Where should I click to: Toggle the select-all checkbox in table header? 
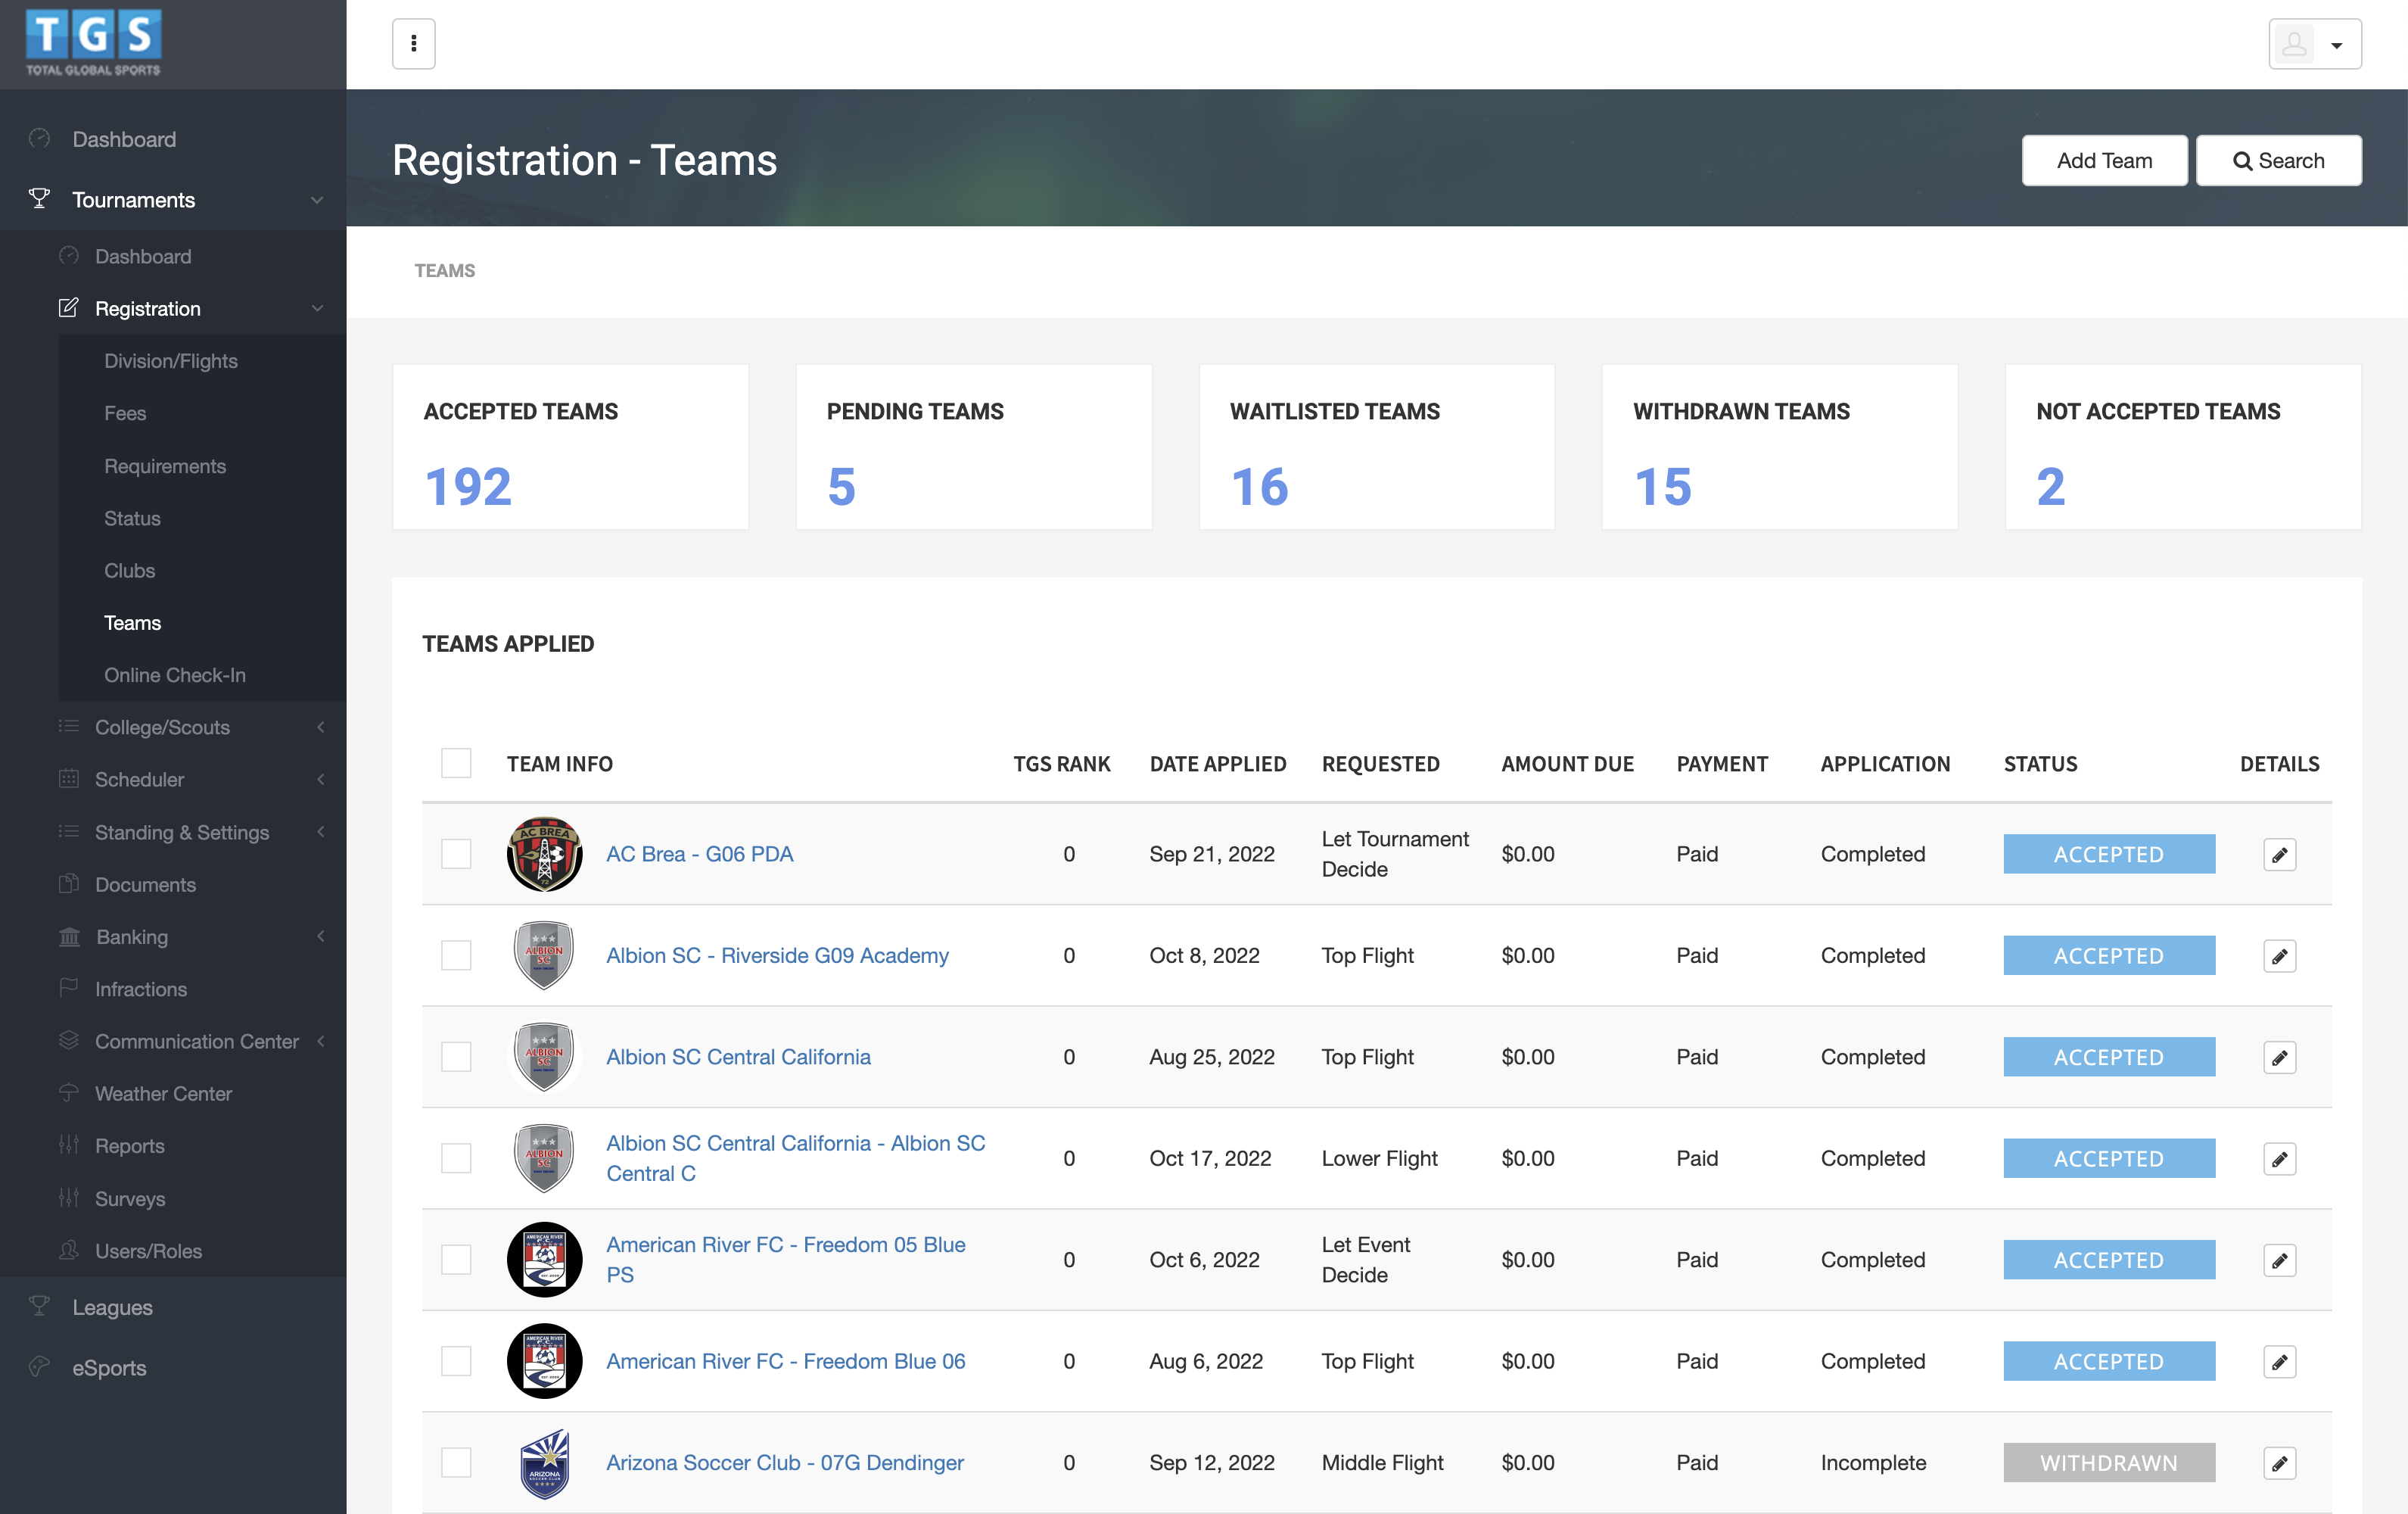tap(456, 763)
